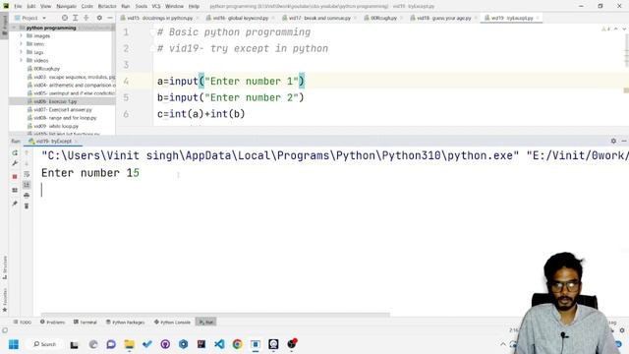Click the red Stop process button
The width and height of the screenshot is (629, 354).
coord(15,177)
